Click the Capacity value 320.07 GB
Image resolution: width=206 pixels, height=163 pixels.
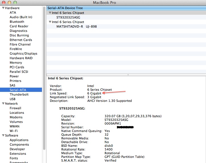pos(133,116)
